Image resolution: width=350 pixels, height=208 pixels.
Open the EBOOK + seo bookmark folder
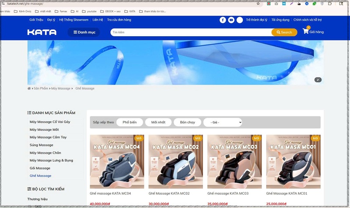[x=110, y=11]
